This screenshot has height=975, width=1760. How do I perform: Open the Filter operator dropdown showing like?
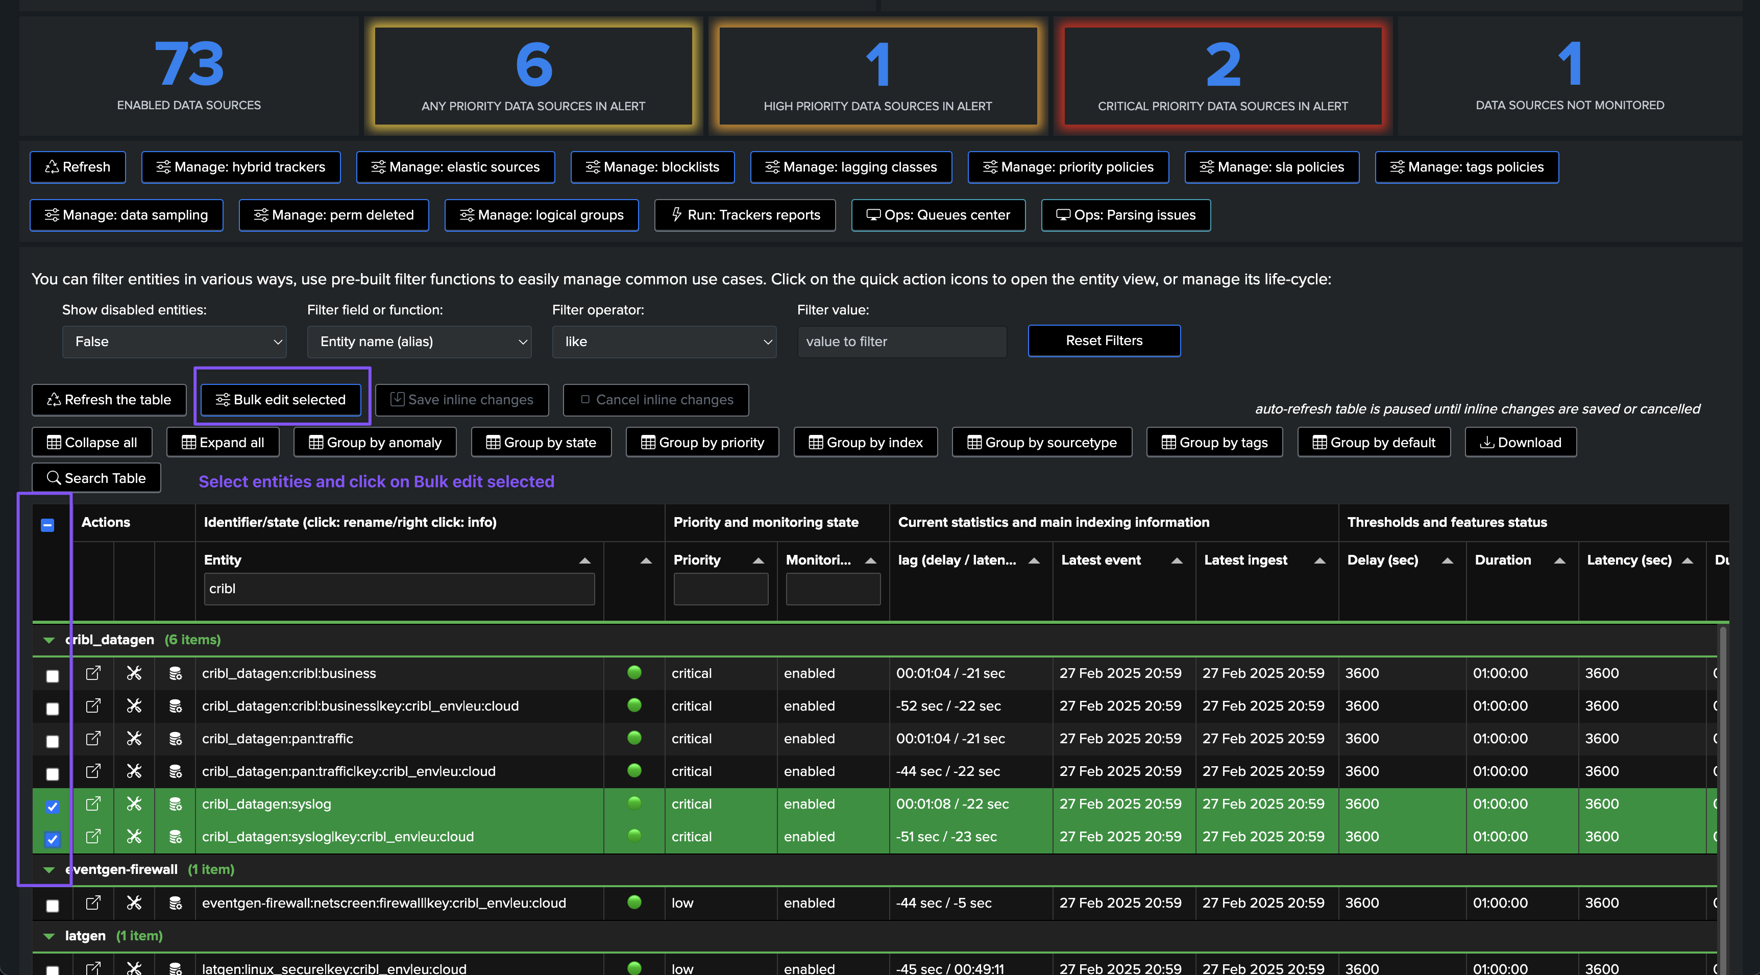[664, 342]
